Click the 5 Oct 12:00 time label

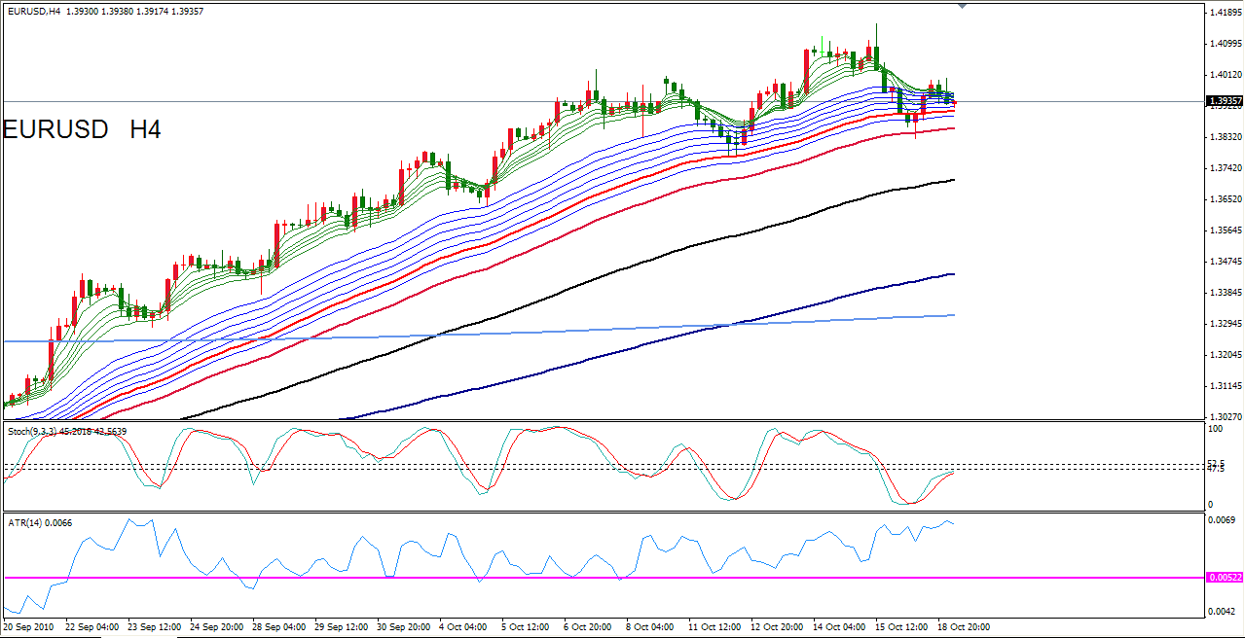pyautogui.click(x=526, y=626)
